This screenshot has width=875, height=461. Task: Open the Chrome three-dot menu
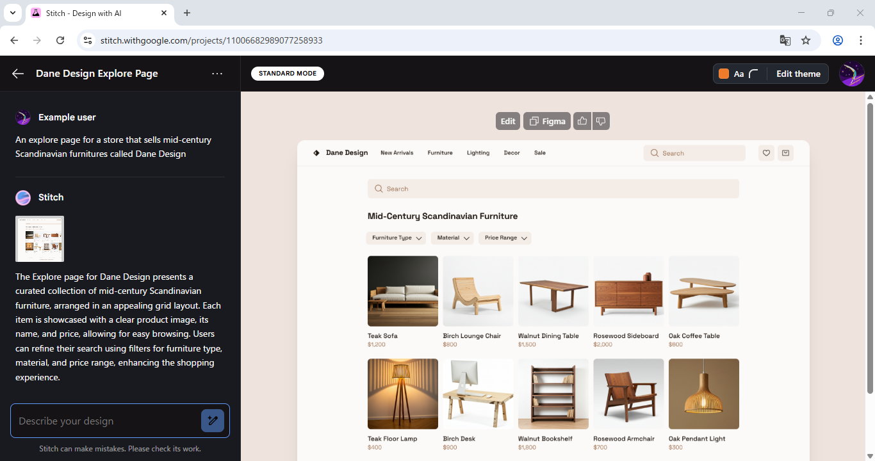pyautogui.click(x=861, y=40)
